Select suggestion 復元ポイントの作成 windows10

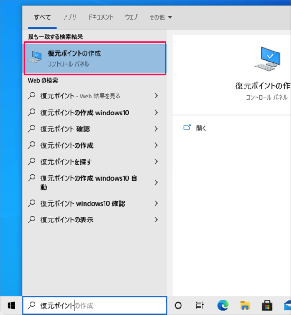(95, 113)
